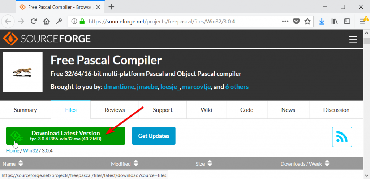Subscribe via the RSS feed icon
The width and height of the screenshot is (370, 179).
pos(342,137)
